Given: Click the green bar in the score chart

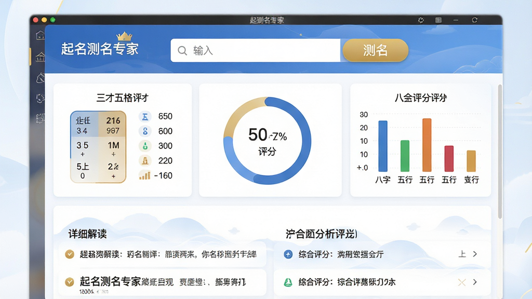Looking at the screenshot, I should pyautogui.click(x=405, y=156).
